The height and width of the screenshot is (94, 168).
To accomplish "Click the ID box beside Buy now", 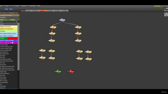I will tap(55, 71).
